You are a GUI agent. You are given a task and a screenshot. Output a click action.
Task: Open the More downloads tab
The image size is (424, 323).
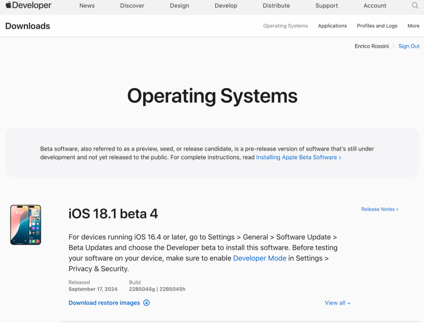point(413,25)
